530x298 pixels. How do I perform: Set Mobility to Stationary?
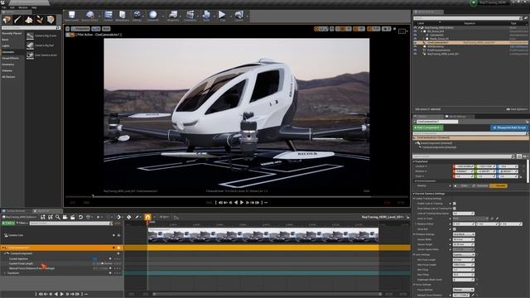click(480, 185)
